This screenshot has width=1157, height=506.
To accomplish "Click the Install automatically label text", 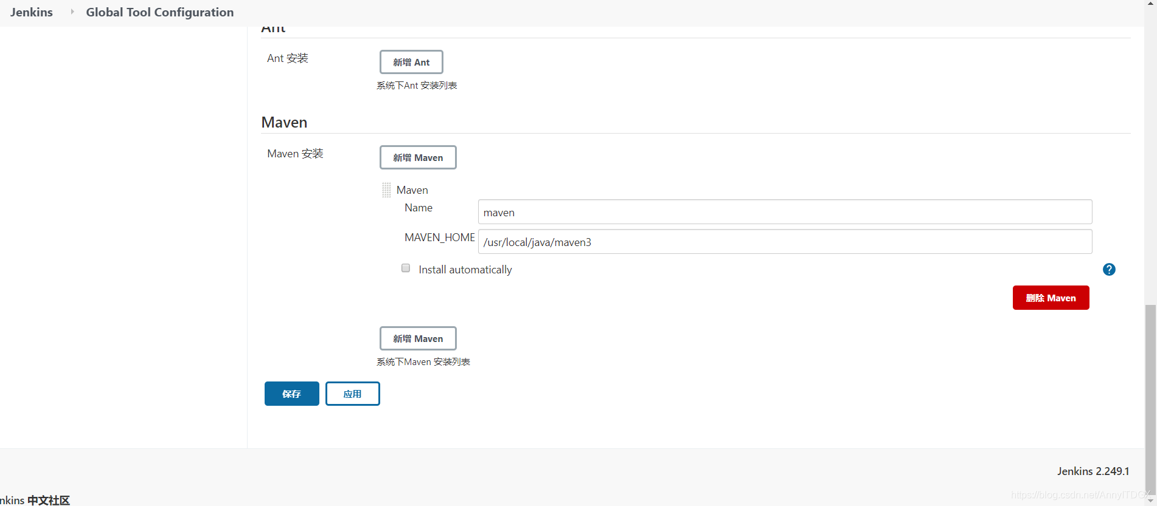I will coord(465,270).
